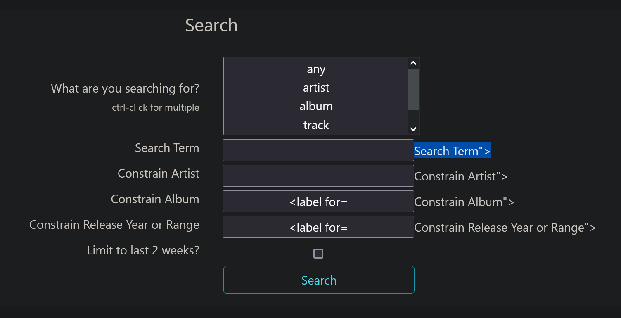Choose "artist" in the search type list
The height and width of the screenshot is (318, 621).
click(x=316, y=88)
